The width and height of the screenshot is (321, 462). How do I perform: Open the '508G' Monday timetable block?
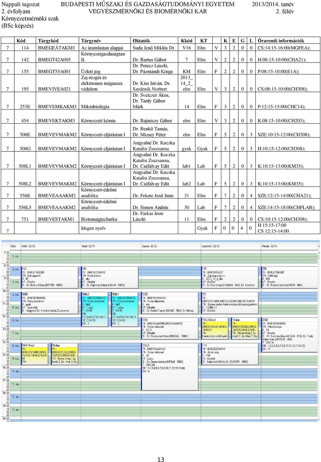(49, 303)
